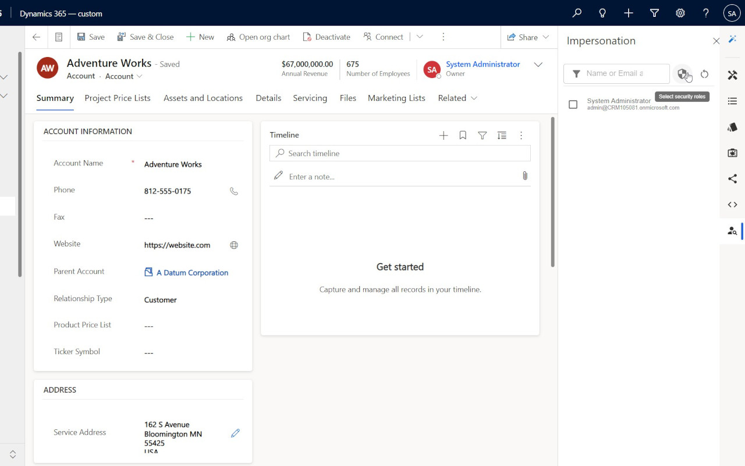The height and width of the screenshot is (466, 745).
Task: Click the phone call icon
Action: [x=234, y=191]
